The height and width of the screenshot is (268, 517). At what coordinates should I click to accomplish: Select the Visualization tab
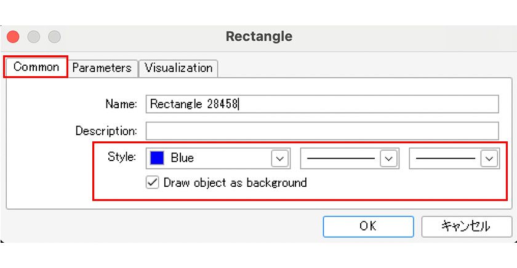(178, 68)
